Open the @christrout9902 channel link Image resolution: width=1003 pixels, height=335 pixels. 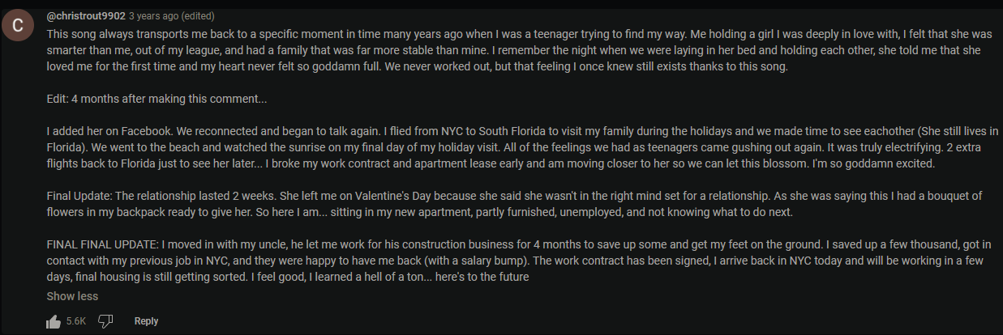click(85, 15)
